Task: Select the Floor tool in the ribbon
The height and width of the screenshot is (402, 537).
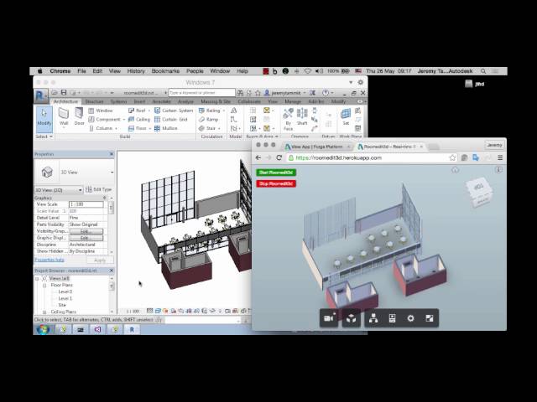Action: tap(138, 128)
